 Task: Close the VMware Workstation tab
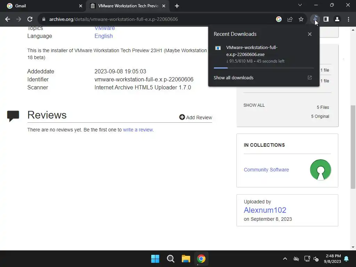[164, 6]
